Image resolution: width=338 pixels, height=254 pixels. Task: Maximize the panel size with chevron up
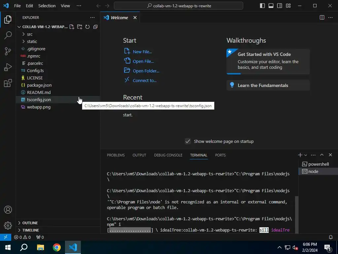point(321,155)
